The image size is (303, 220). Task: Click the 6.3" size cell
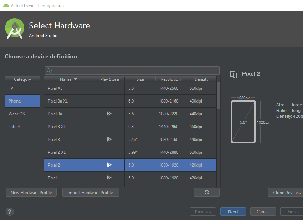[x=140, y=127]
